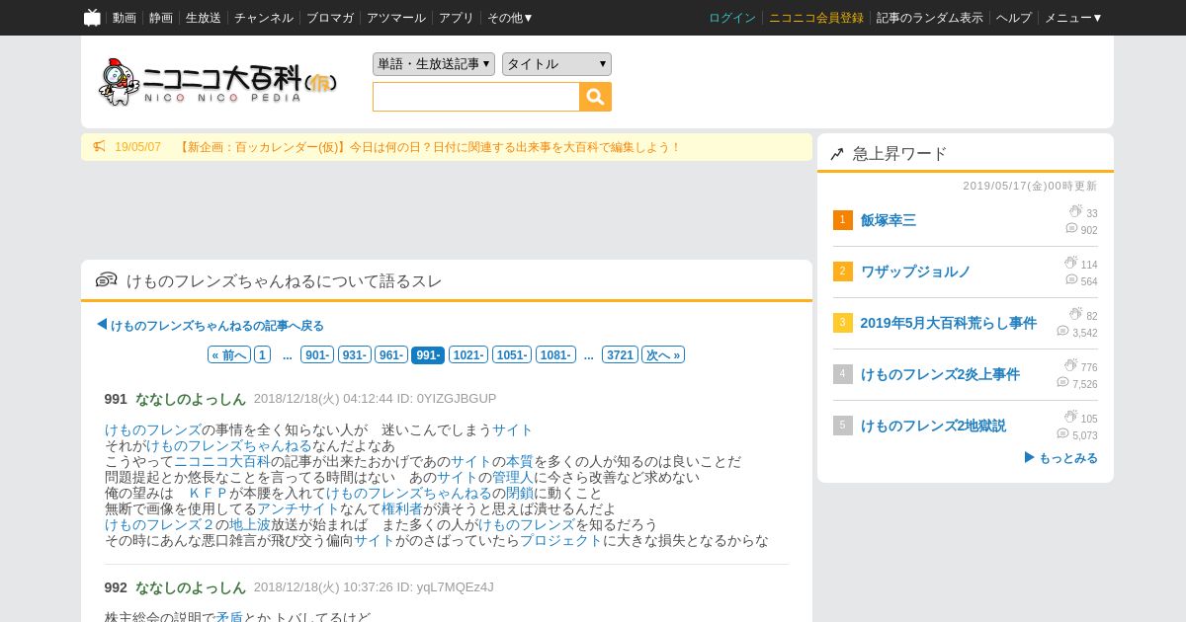Jump to posts 1051-

[512, 354]
